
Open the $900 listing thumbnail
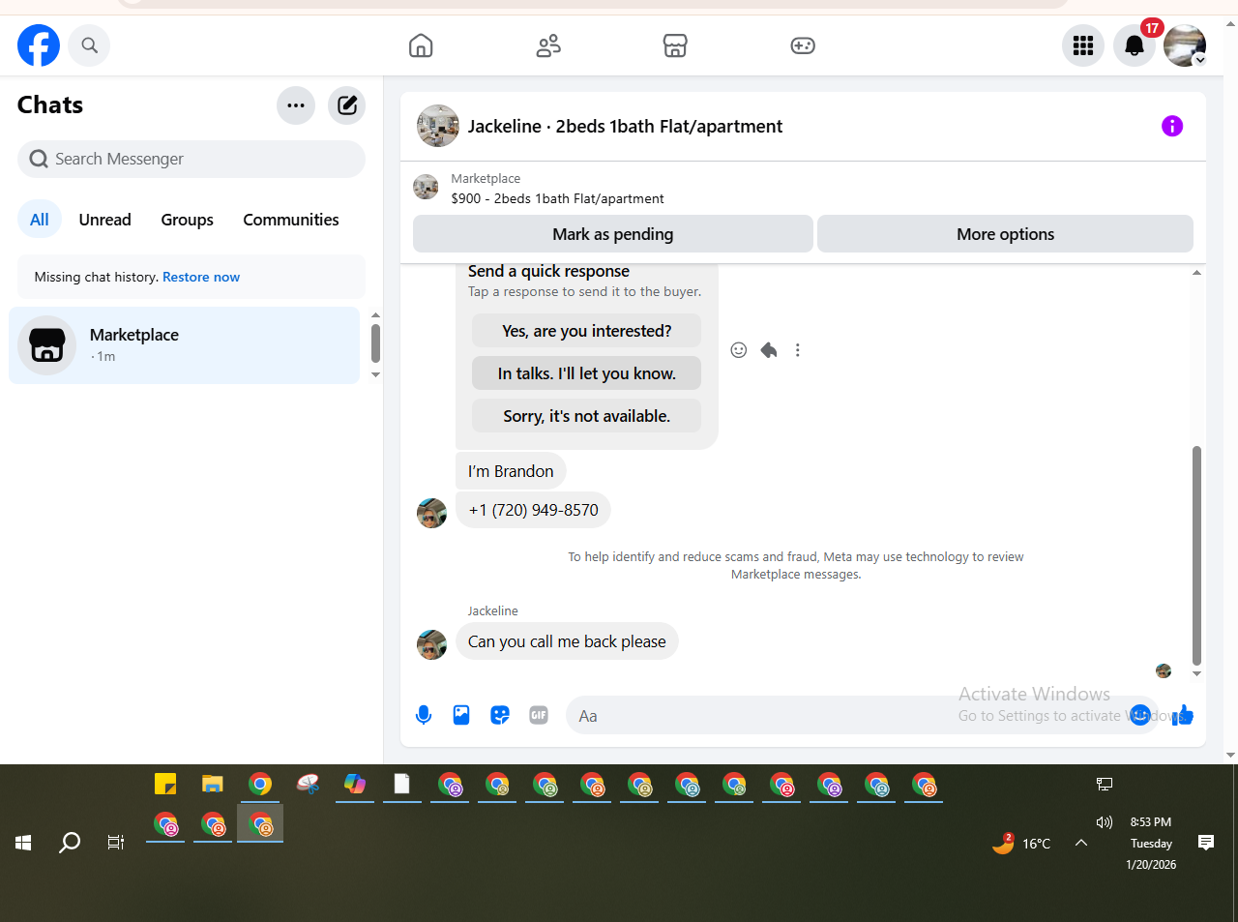tap(426, 187)
